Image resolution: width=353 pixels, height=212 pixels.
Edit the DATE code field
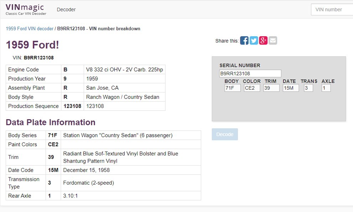pyautogui.click(x=291, y=88)
